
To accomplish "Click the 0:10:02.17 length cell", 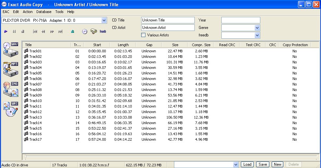I will pos(123,62).
